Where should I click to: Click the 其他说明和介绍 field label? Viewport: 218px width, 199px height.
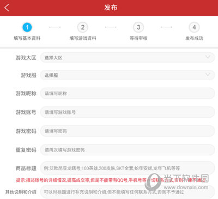[21, 192]
